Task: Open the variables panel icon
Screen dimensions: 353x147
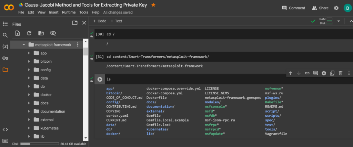Action: 5,46
